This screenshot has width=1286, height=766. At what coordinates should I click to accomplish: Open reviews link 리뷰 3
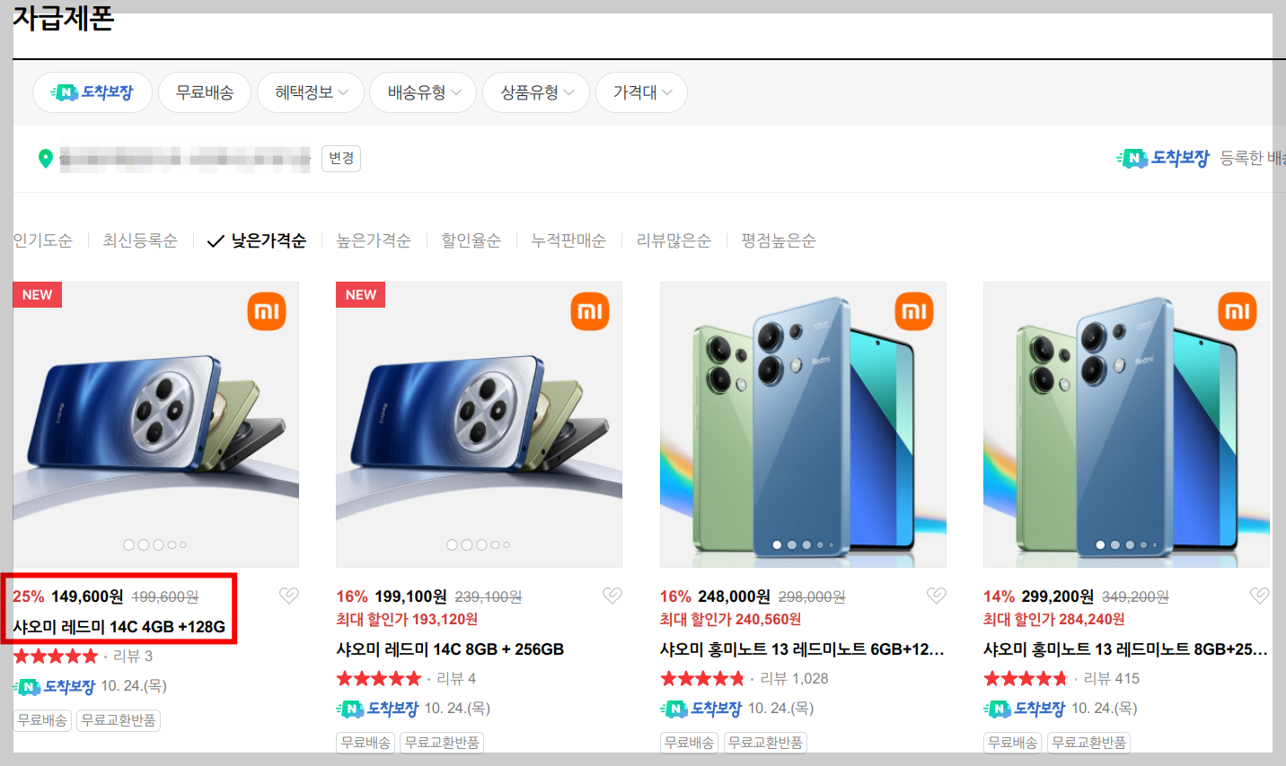pyautogui.click(x=133, y=656)
